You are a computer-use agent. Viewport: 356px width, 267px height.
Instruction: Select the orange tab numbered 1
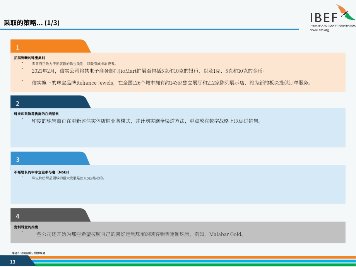click(x=51, y=46)
